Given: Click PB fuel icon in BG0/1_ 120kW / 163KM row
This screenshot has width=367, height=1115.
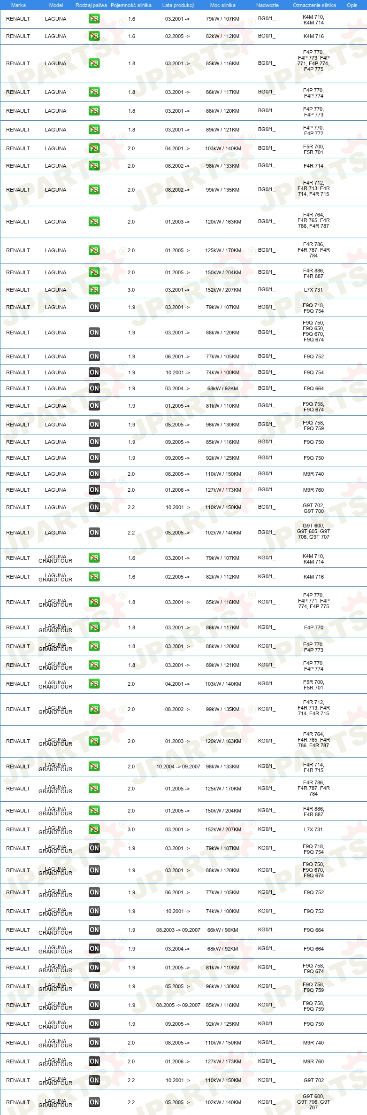Looking at the screenshot, I should [x=94, y=222].
